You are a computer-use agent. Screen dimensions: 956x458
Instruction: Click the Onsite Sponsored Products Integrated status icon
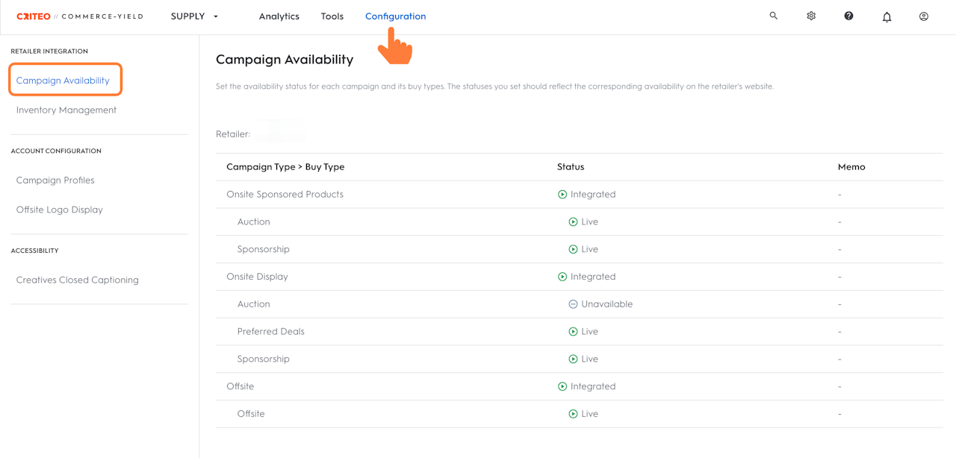[562, 195]
